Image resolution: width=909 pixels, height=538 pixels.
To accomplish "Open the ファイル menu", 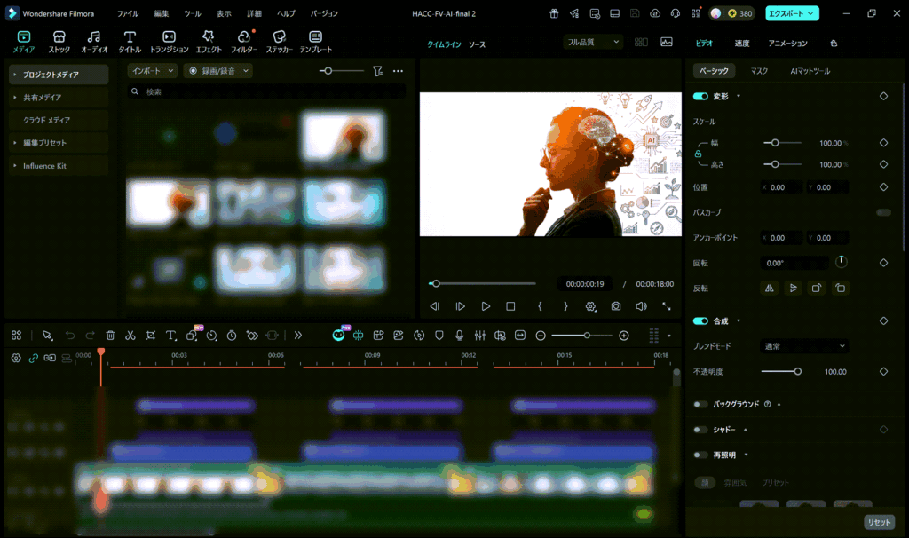I will pos(128,13).
